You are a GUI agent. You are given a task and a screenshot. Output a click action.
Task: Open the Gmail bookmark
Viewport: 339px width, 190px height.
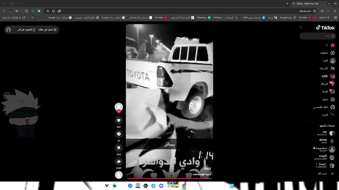[x=324, y=18]
